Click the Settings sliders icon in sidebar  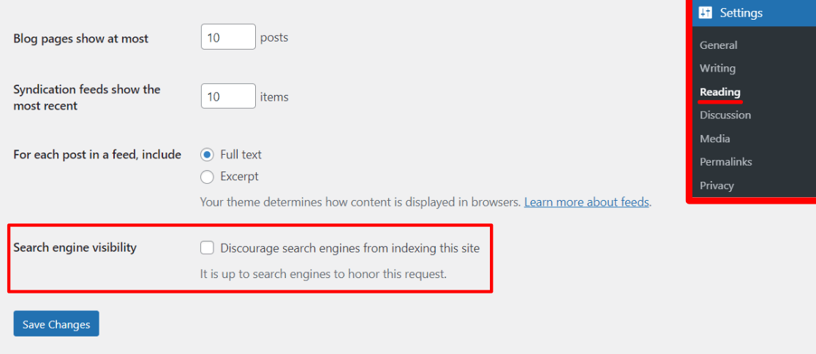(706, 12)
